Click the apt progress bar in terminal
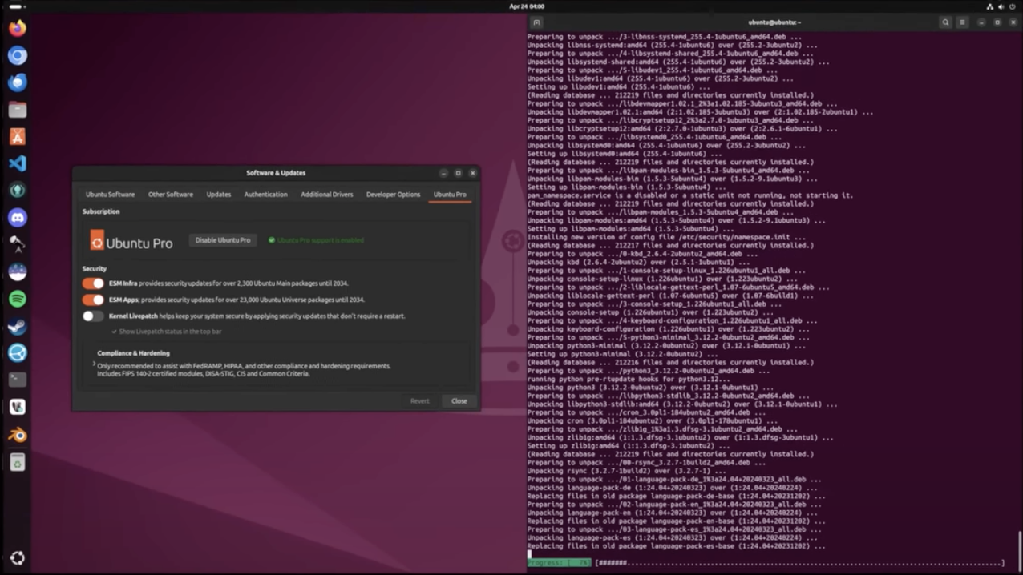 click(766, 563)
